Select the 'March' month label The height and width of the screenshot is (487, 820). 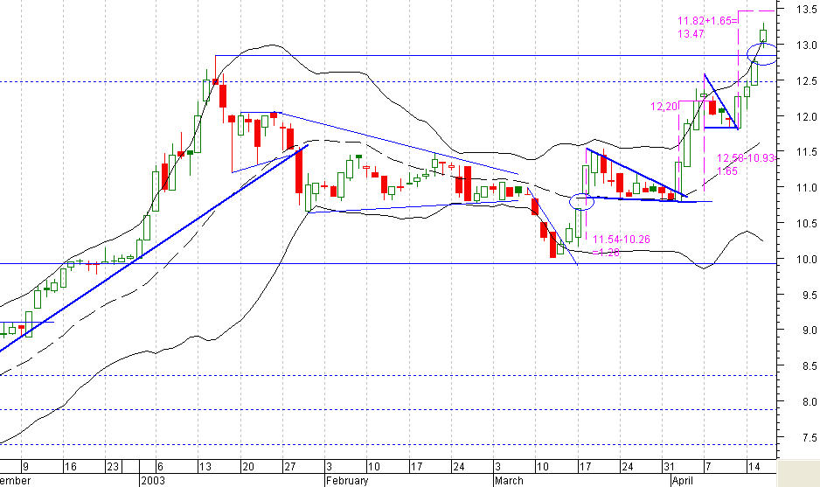[x=509, y=481]
